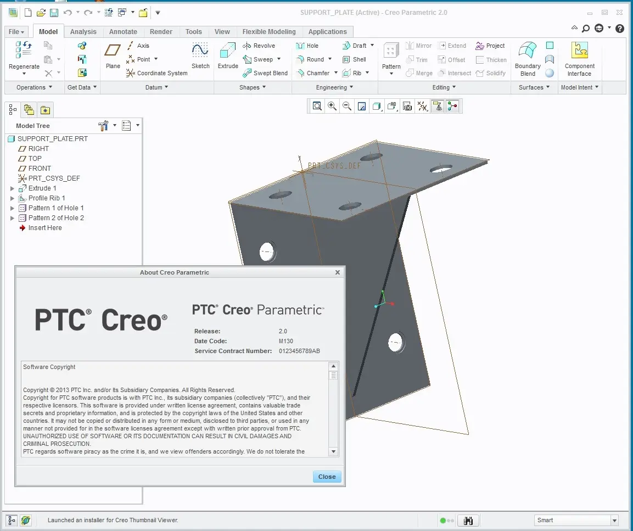This screenshot has width=633, height=531.
Task: Open the File menu
Action: coord(16,31)
